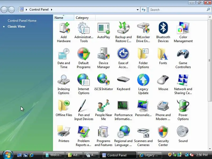Open Indexing Options
This screenshot has height=159, width=212.
pyautogui.click(x=64, y=84)
